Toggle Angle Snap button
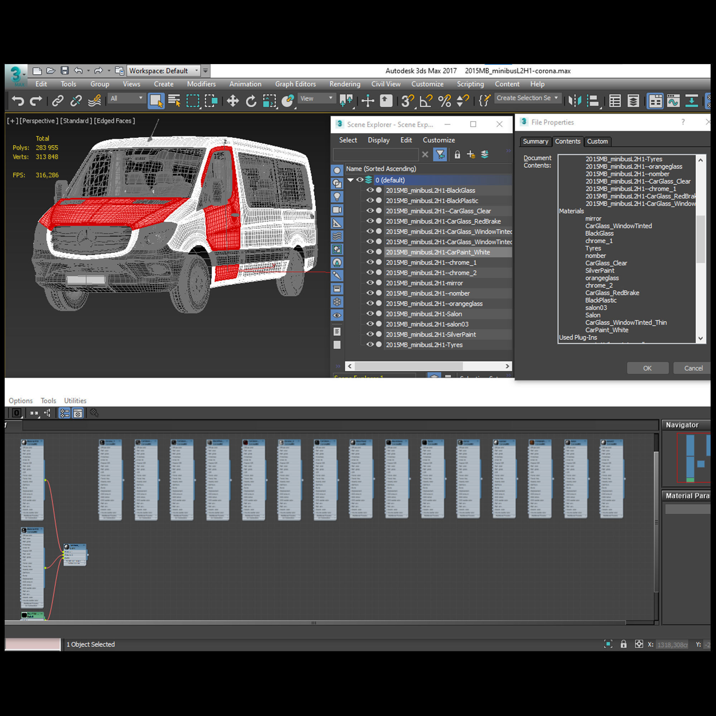 426,101
